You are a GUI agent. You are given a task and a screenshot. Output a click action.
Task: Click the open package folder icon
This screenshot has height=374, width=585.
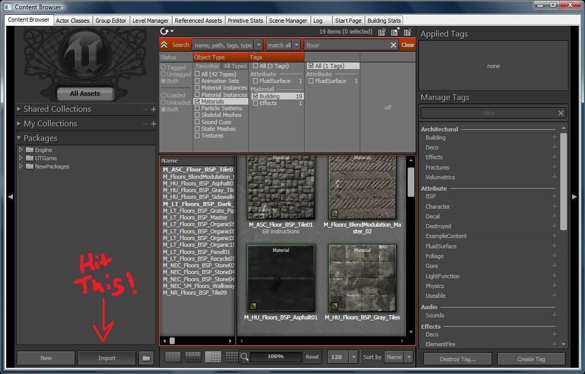pos(146,358)
